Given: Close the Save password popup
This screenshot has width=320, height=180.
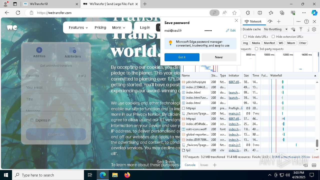Looking at the screenshot, I should click(236, 20).
